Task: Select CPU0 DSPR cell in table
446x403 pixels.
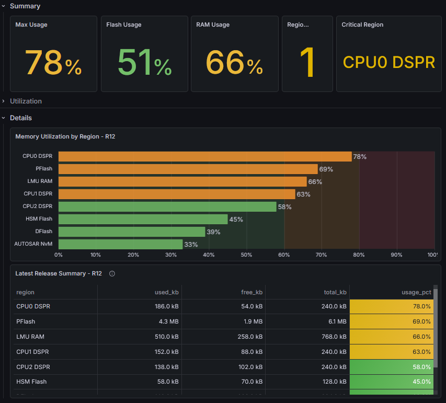Action: tap(55, 307)
